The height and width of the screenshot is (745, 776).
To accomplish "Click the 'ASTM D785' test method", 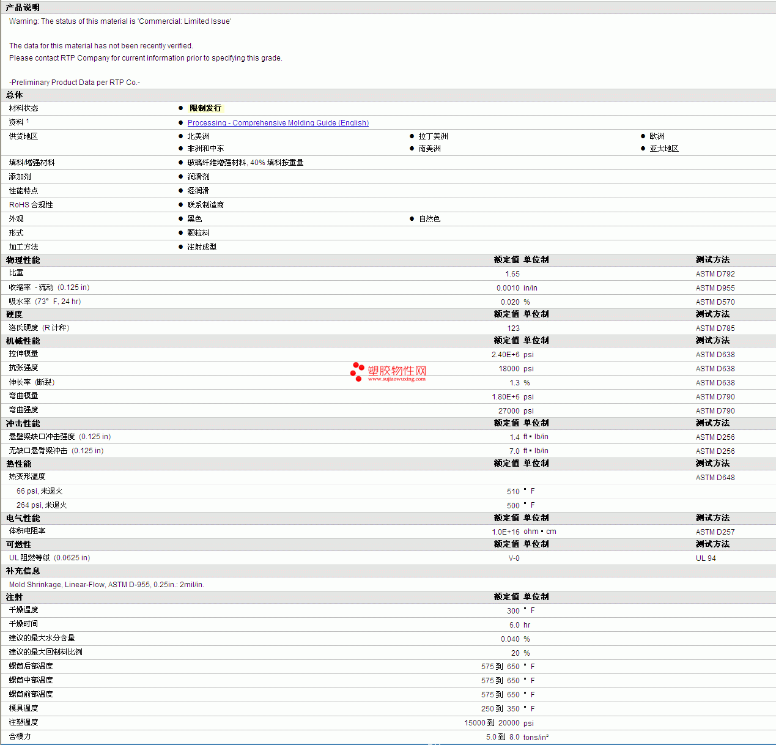I will [715, 328].
